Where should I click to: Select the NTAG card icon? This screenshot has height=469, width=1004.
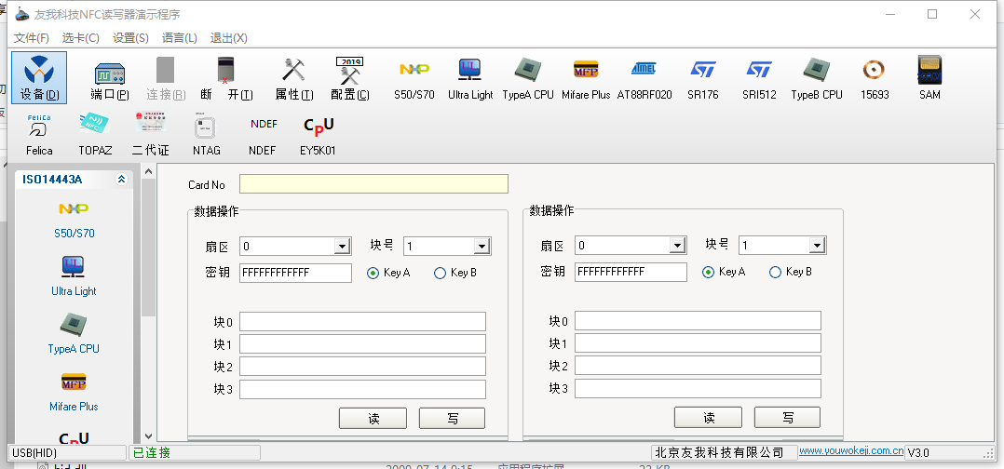click(x=206, y=133)
